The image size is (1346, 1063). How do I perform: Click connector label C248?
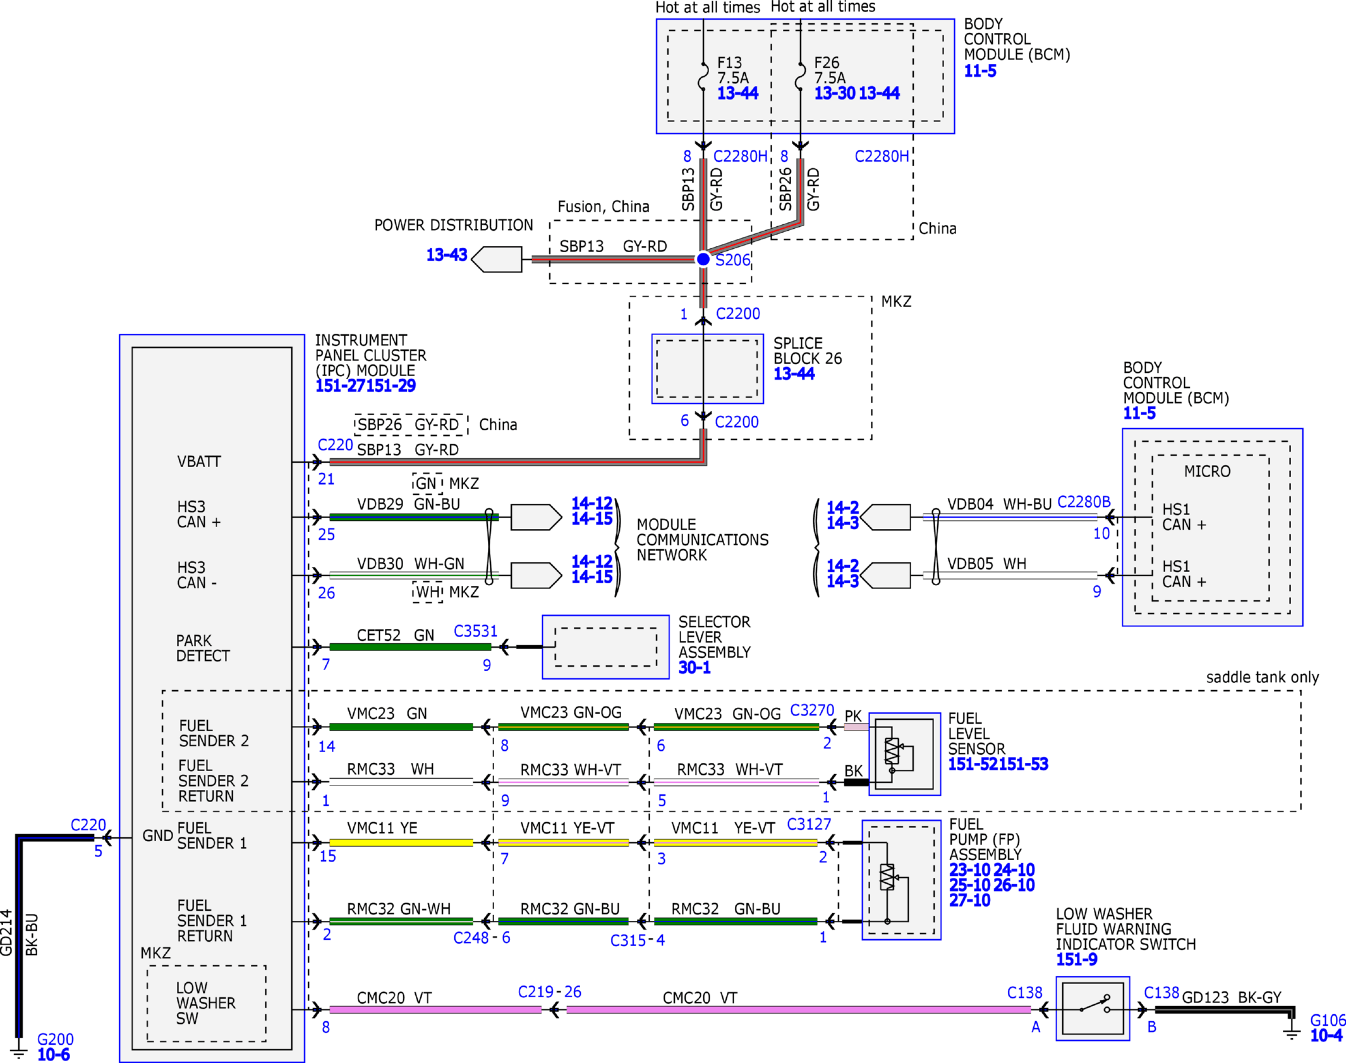(x=471, y=938)
